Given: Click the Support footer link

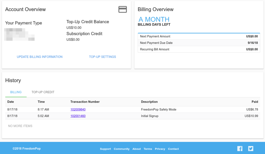Looking at the screenshot, I should (x=105, y=149).
